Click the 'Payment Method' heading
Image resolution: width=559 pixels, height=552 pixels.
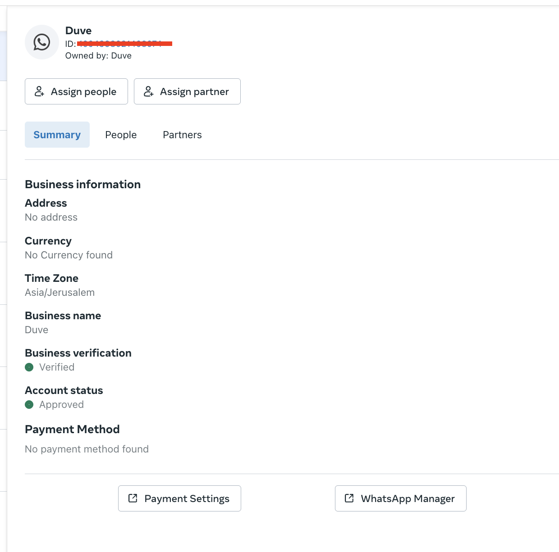pos(73,429)
